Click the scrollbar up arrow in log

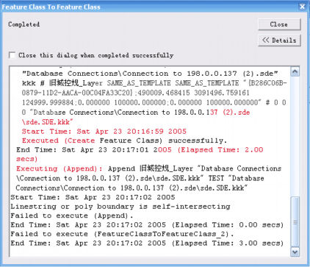click(295, 72)
